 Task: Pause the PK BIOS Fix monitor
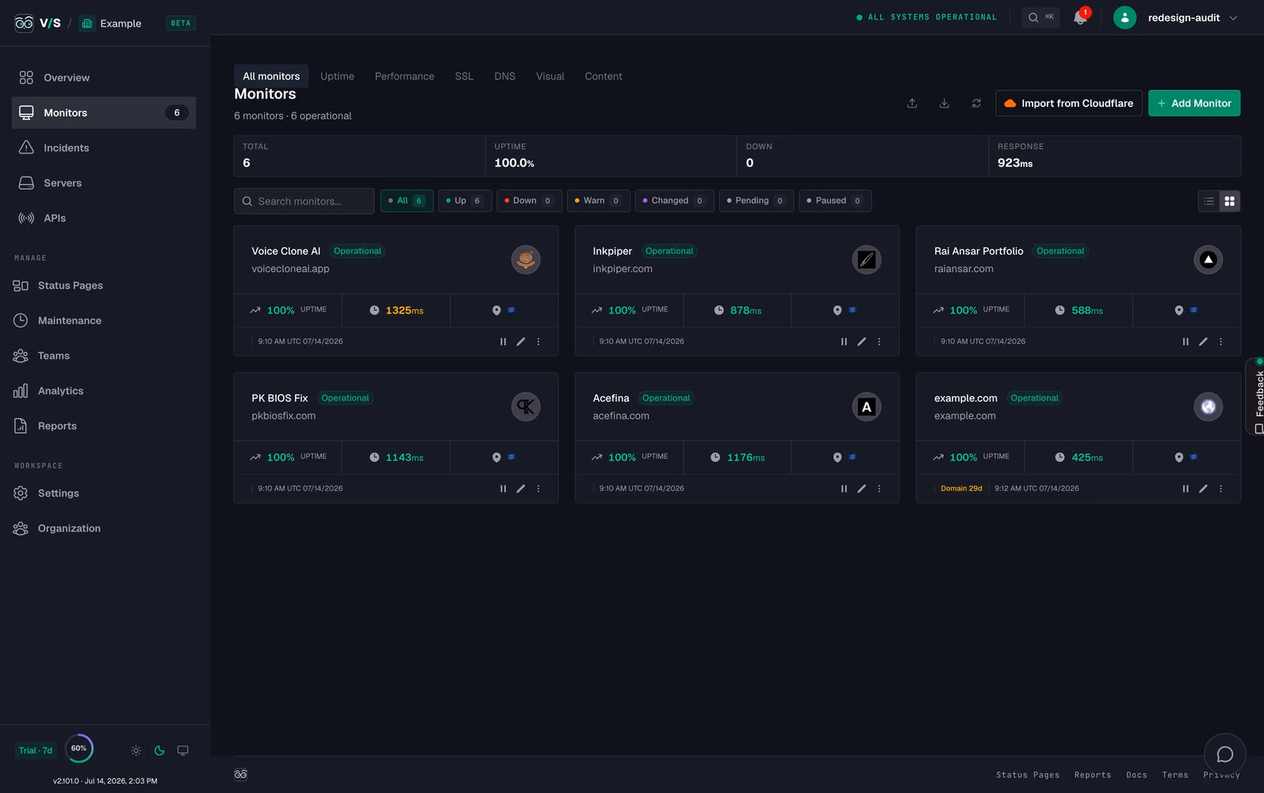pyautogui.click(x=503, y=488)
